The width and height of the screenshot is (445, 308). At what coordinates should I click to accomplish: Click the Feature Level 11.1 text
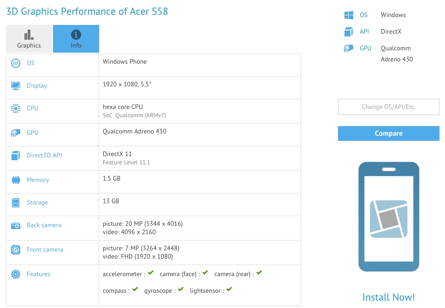click(x=126, y=163)
